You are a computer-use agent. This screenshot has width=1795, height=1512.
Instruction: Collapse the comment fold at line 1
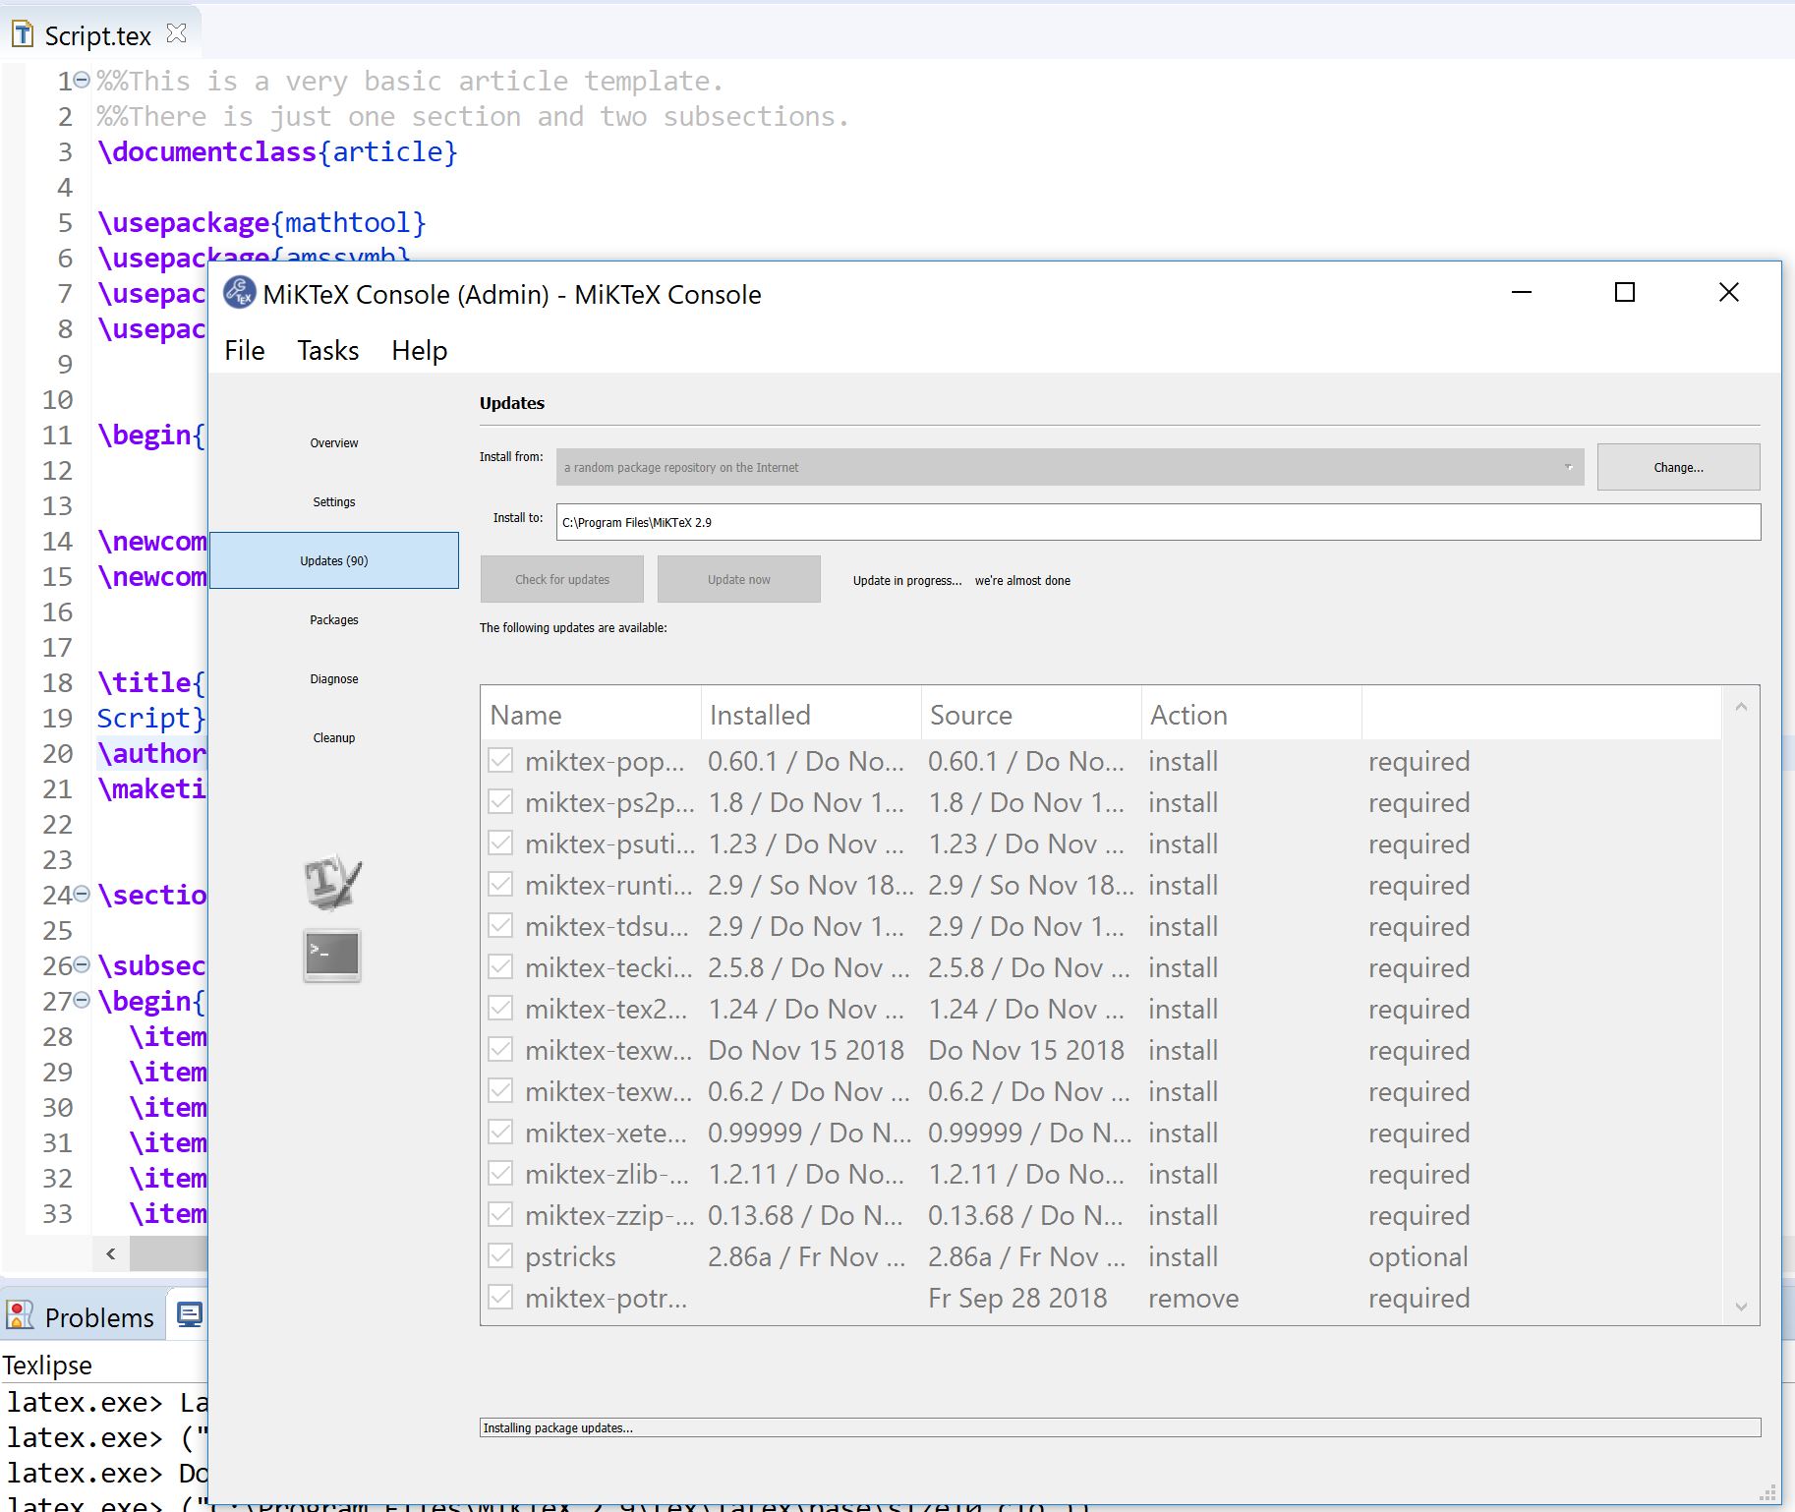click(80, 80)
